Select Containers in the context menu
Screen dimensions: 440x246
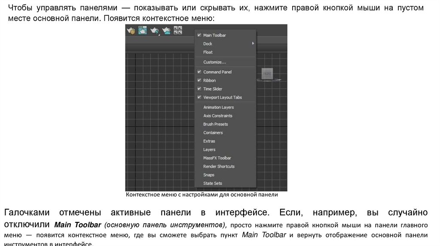tap(225, 133)
